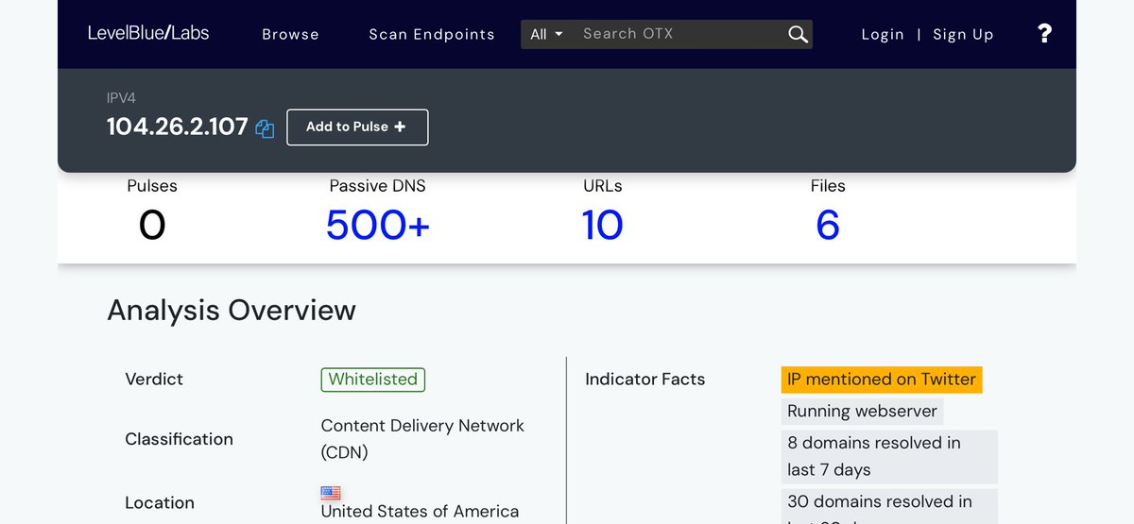Open the All search filter dropdown
The height and width of the screenshot is (524, 1134).
click(546, 34)
